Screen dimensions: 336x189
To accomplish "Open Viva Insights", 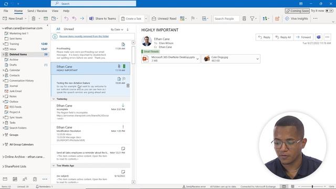I will (x=296, y=19).
